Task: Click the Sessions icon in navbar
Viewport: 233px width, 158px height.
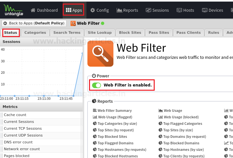Action: 148,10
